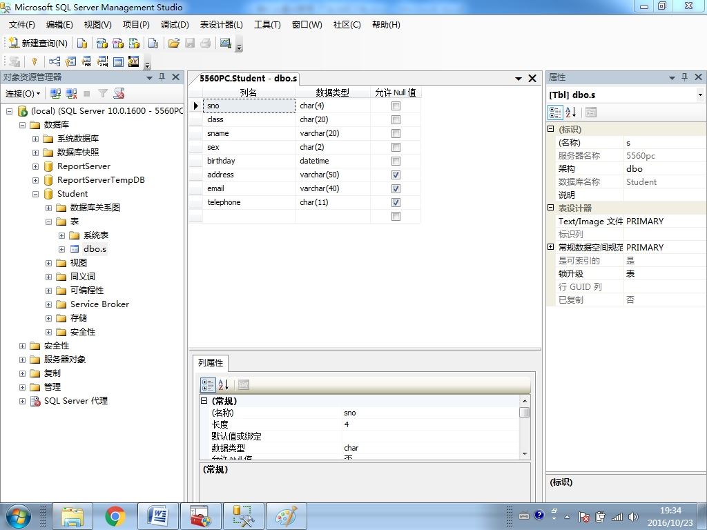
Task: Uncheck Allow Nulls for address column
Action: 396,175
